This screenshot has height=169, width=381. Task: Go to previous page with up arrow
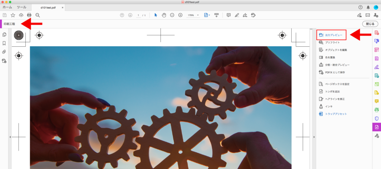[122, 15]
